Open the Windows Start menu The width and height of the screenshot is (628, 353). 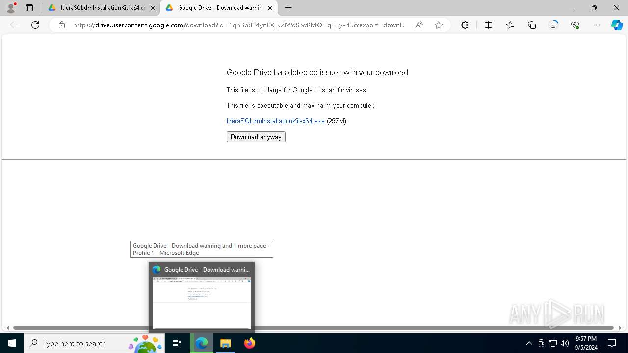click(12, 343)
